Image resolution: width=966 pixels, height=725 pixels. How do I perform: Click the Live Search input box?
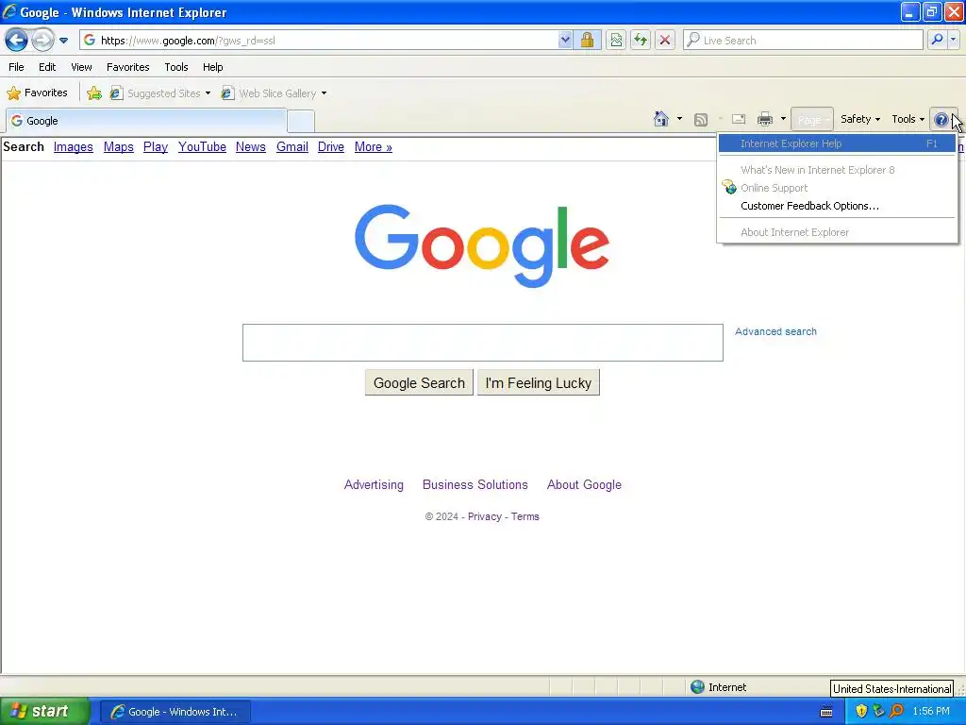[x=803, y=40]
